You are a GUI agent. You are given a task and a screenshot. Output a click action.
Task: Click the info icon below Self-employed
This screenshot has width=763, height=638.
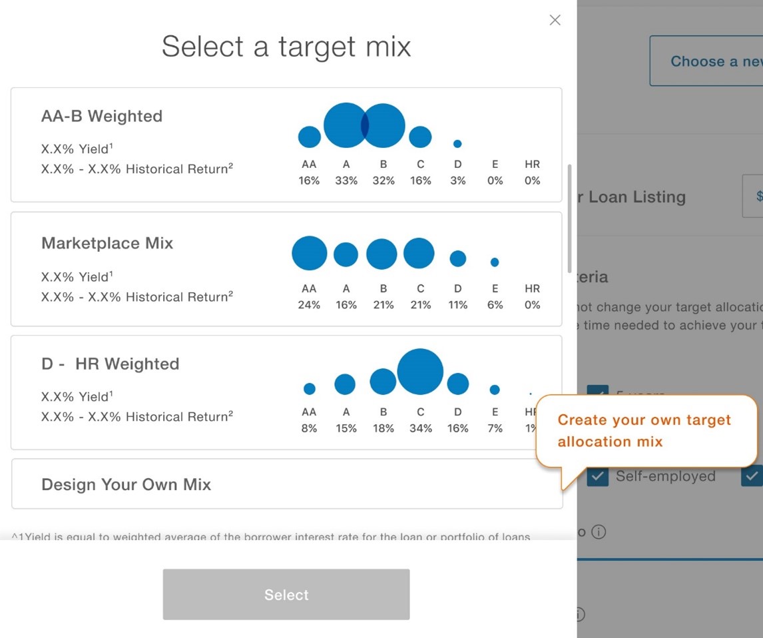click(599, 531)
